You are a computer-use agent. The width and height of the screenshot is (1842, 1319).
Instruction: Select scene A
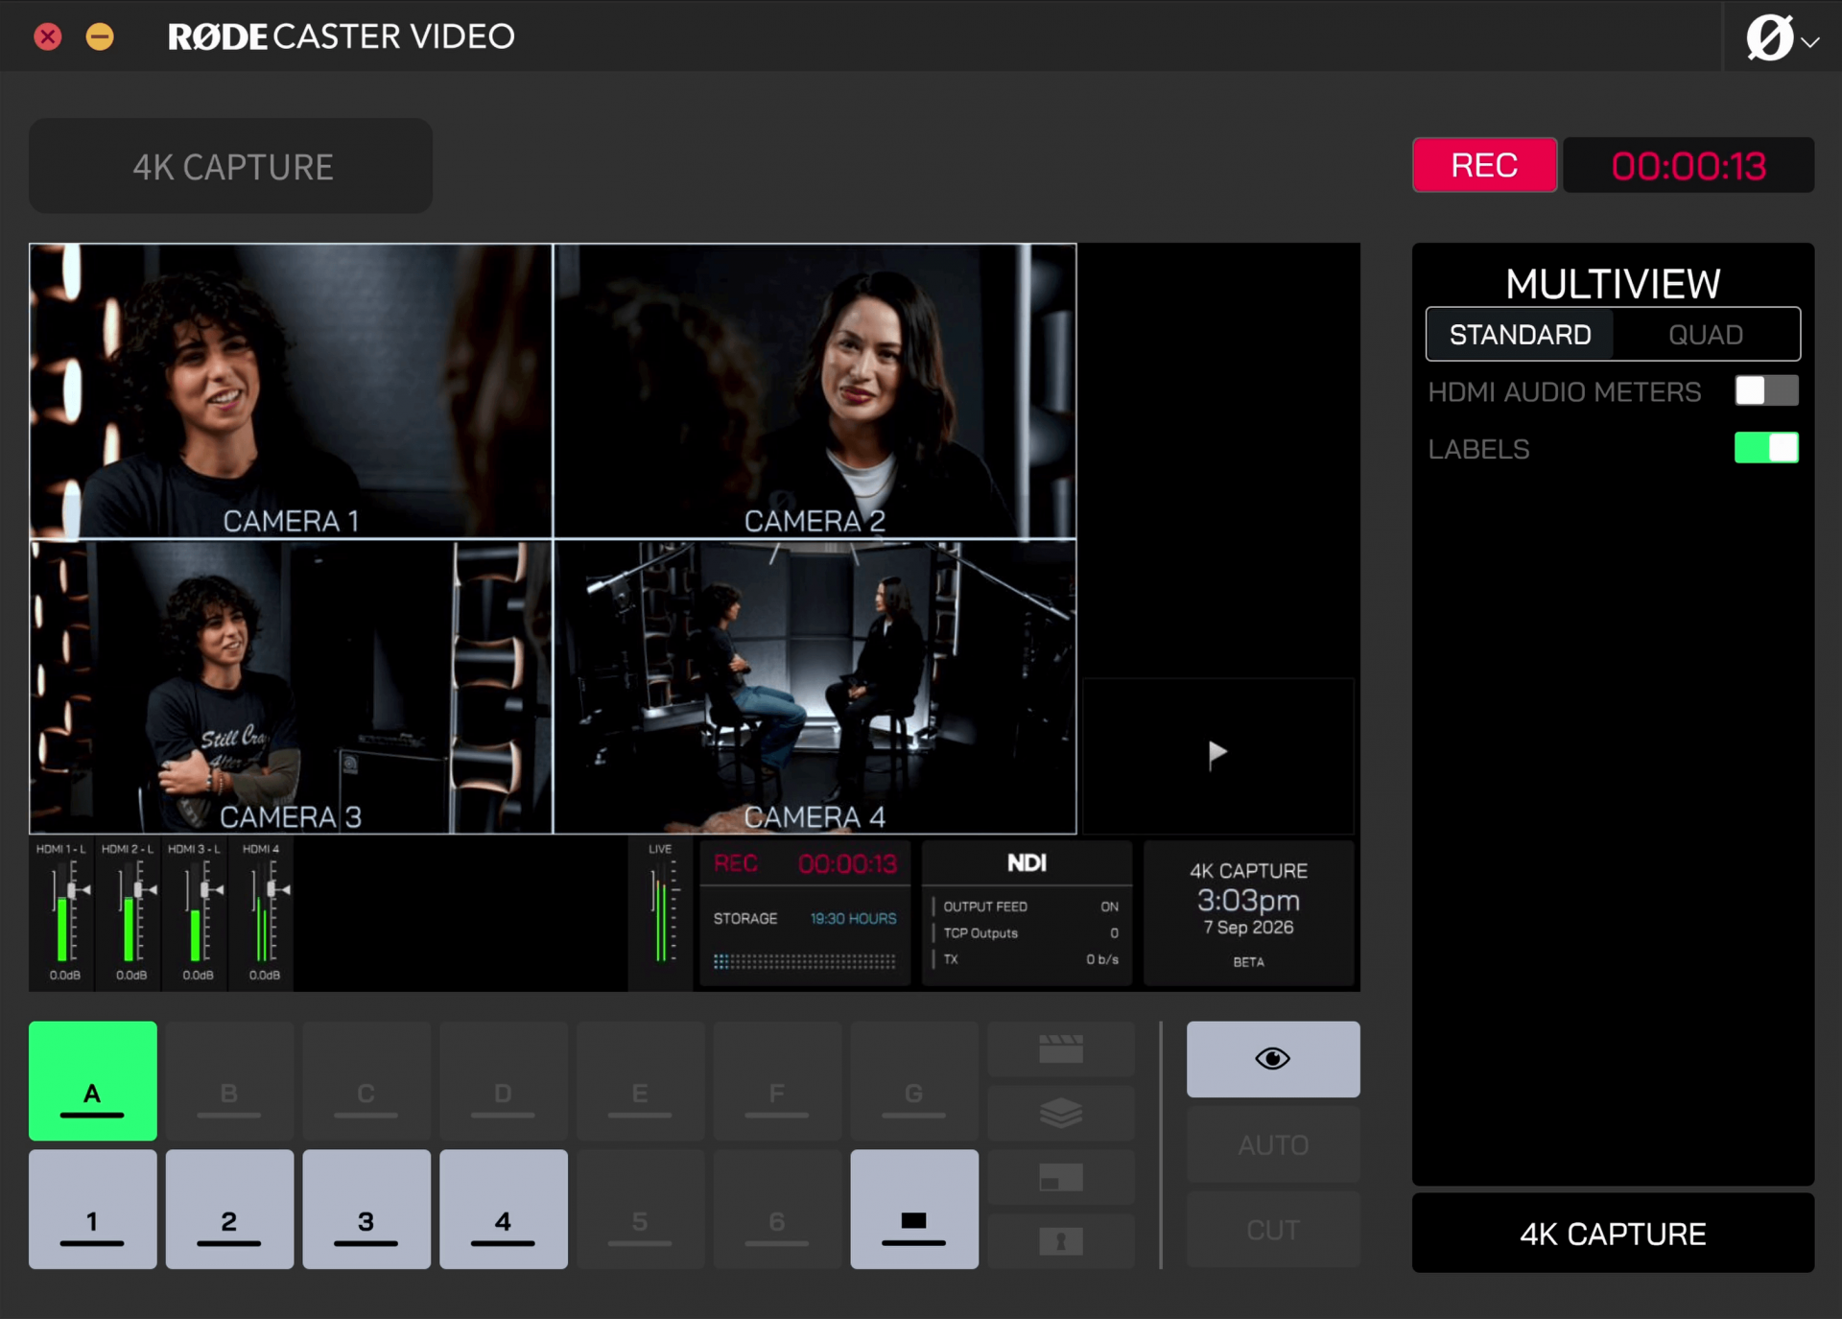tap(93, 1081)
